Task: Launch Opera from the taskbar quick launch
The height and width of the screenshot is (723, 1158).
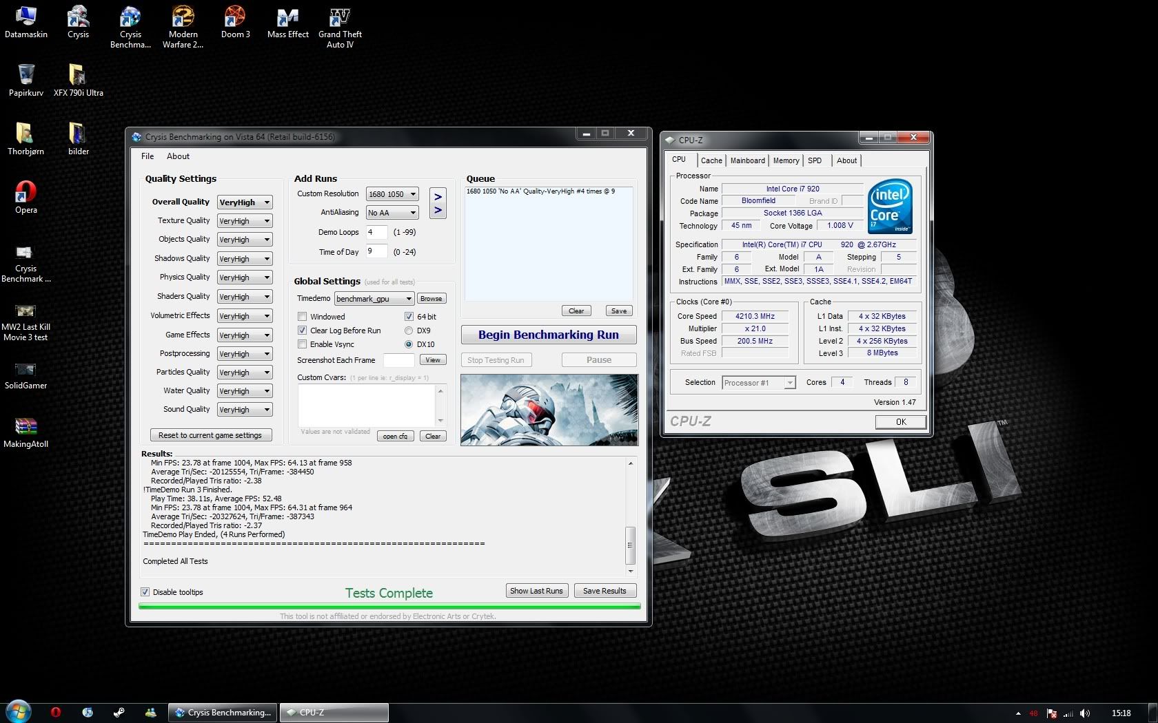Action: [x=56, y=713]
